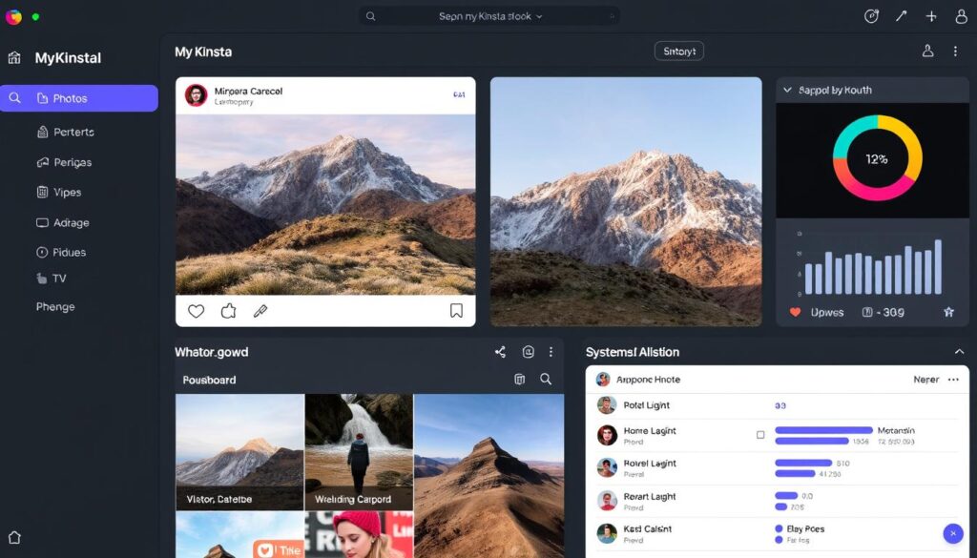The image size is (977, 558).
Task: Collapse the Systemsl Allstion section
Action: [x=959, y=352]
